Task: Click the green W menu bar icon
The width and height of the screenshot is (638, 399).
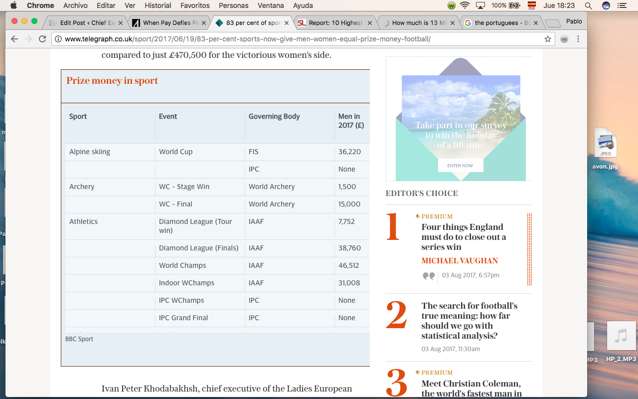Action: click(452, 5)
